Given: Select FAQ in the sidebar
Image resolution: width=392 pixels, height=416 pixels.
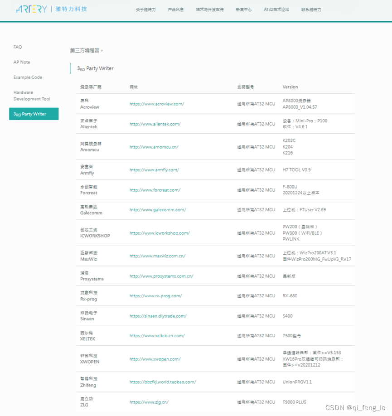Looking at the screenshot, I should point(18,47).
